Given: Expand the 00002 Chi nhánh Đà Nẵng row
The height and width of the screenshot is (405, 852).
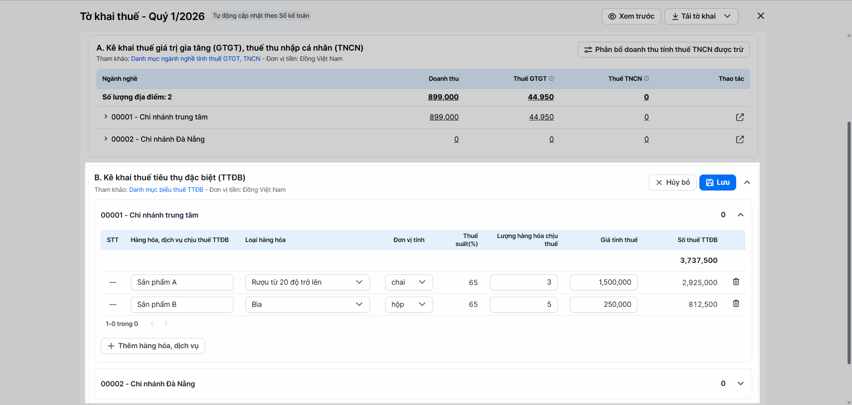Looking at the screenshot, I should coord(106,139).
